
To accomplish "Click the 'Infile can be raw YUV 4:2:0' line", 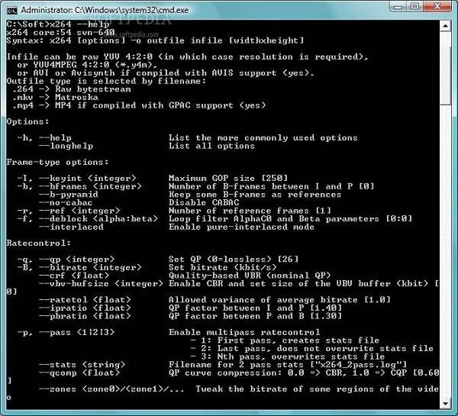I will click(187, 56).
